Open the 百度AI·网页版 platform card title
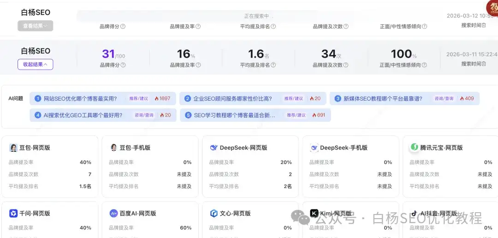 pos(138,213)
